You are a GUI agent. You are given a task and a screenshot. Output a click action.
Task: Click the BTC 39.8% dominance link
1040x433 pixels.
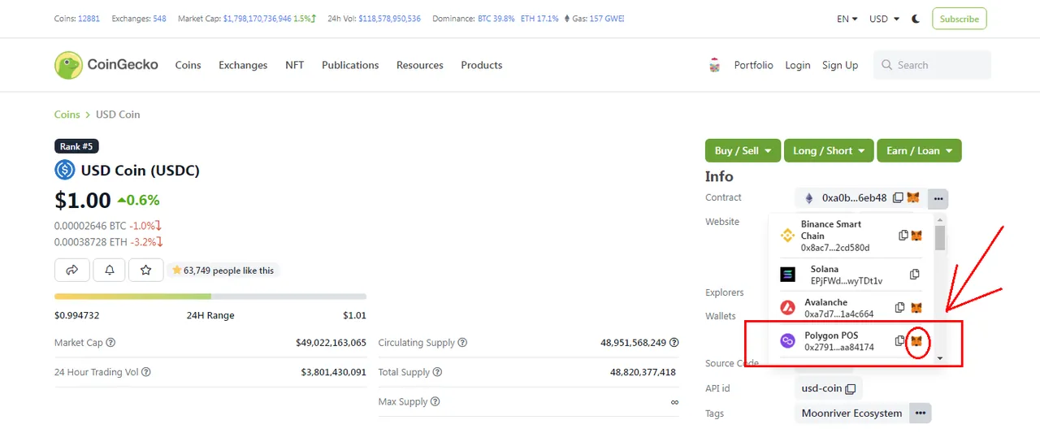click(496, 19)
